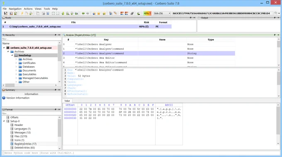Image resolution: width=282 pixels, height=157 pixels.
Task: Select DeleteEntries (65) in Format tree
Action: coord(24,147)
